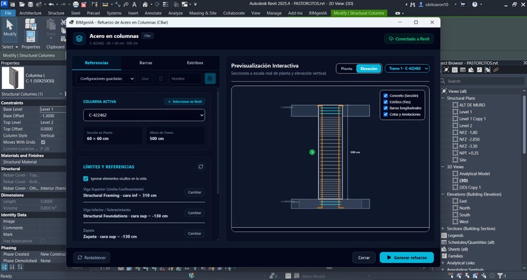
Task: Click Conectado a Revit status badge
Action: [409, 39]
